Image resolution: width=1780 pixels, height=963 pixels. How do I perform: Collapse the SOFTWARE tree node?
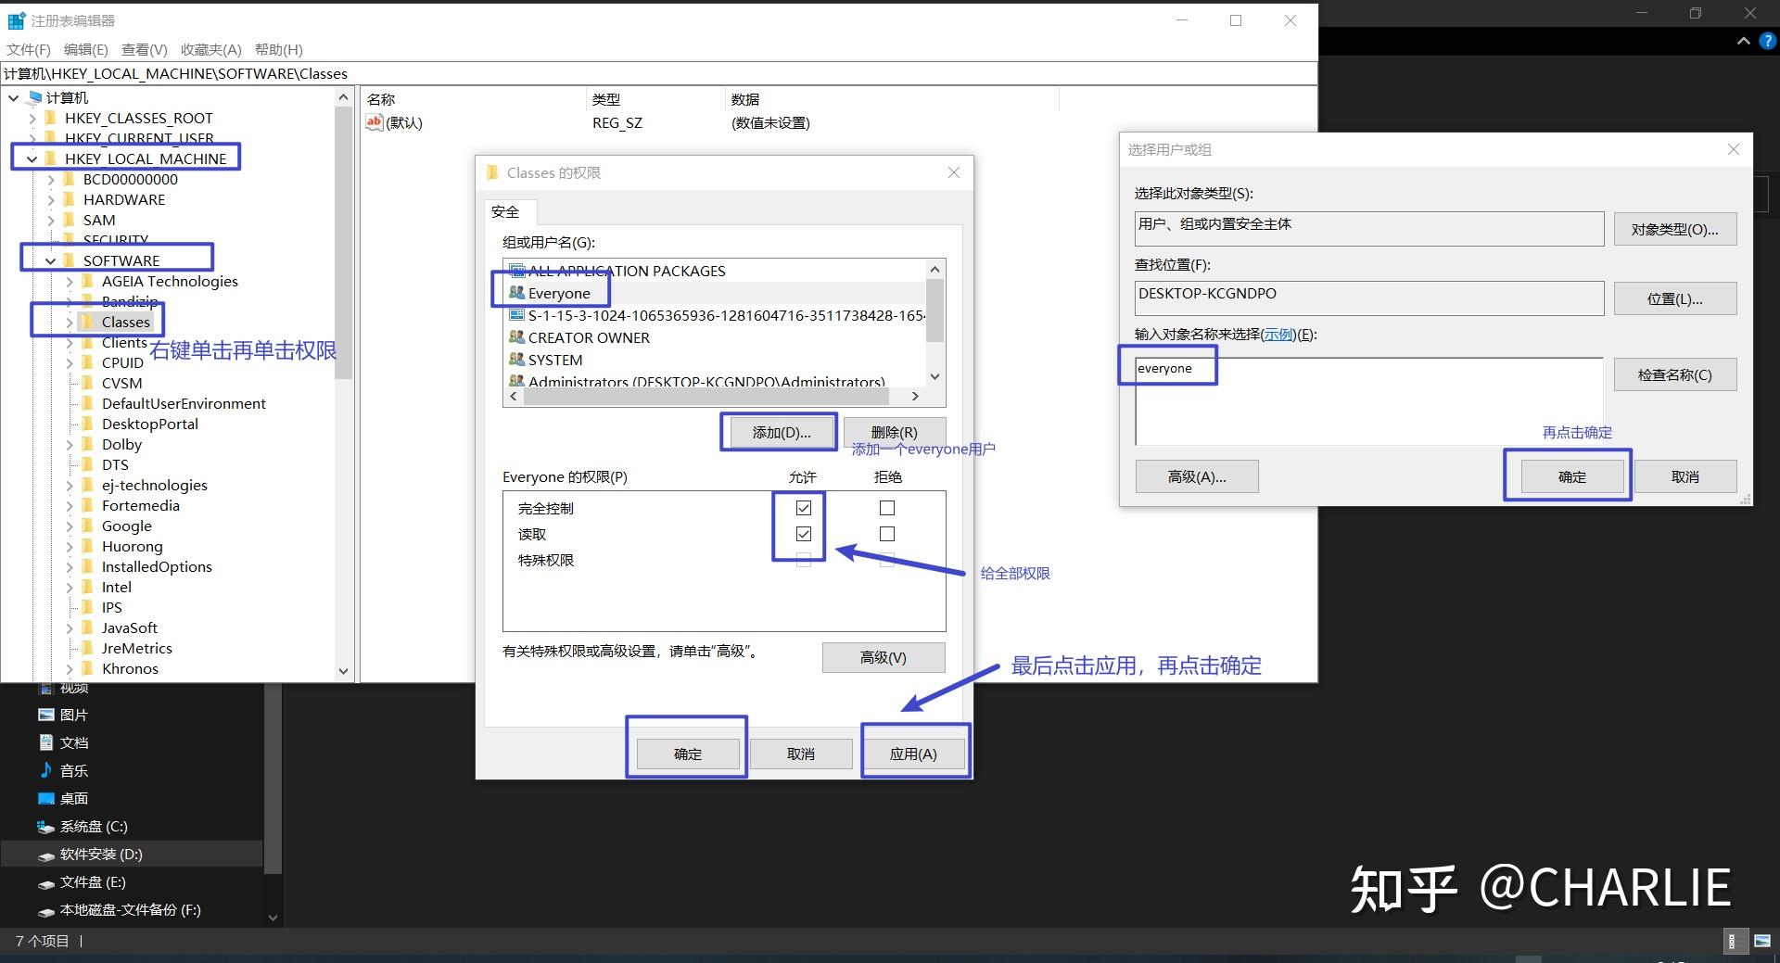pyautogui.click(x=51, y=260)
